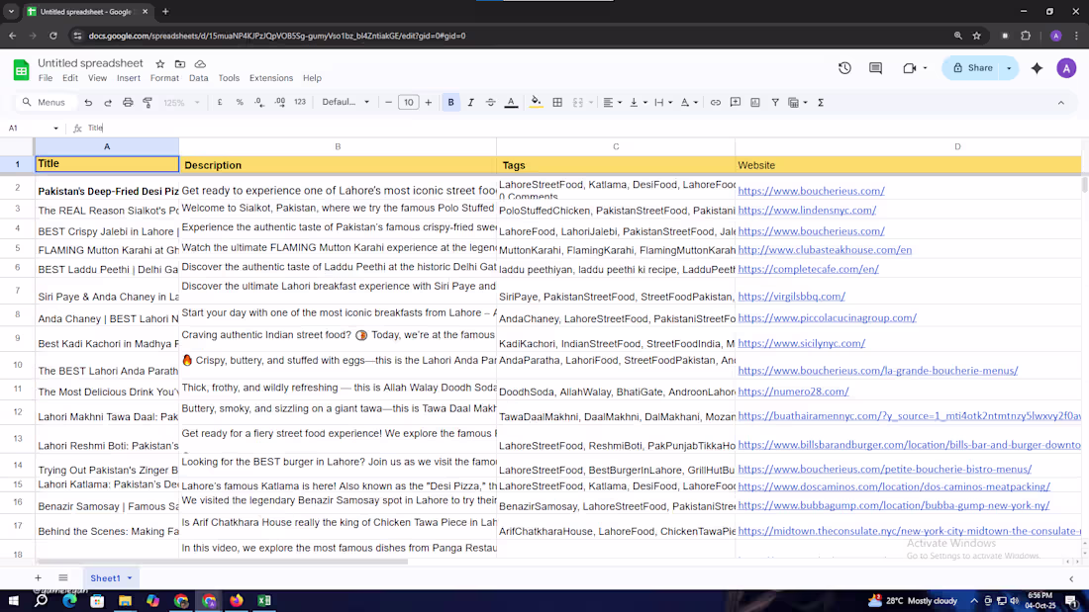
Task: Select column B header
Action: click(x=338, y=146)
